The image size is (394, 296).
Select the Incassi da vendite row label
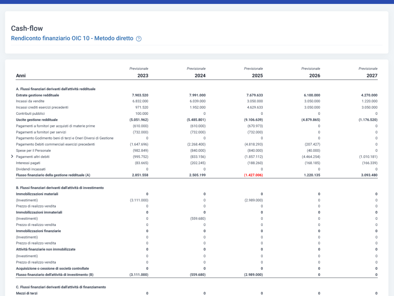click(x=30, y=101)
